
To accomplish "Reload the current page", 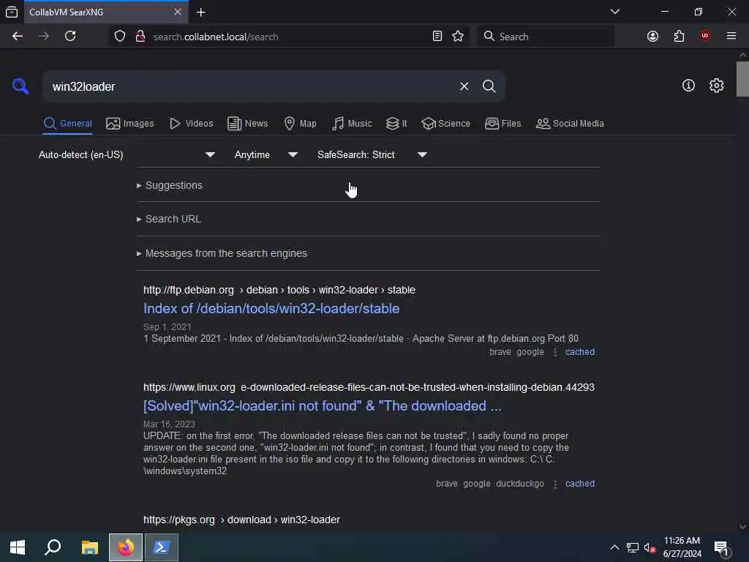I will coord(70,37).
